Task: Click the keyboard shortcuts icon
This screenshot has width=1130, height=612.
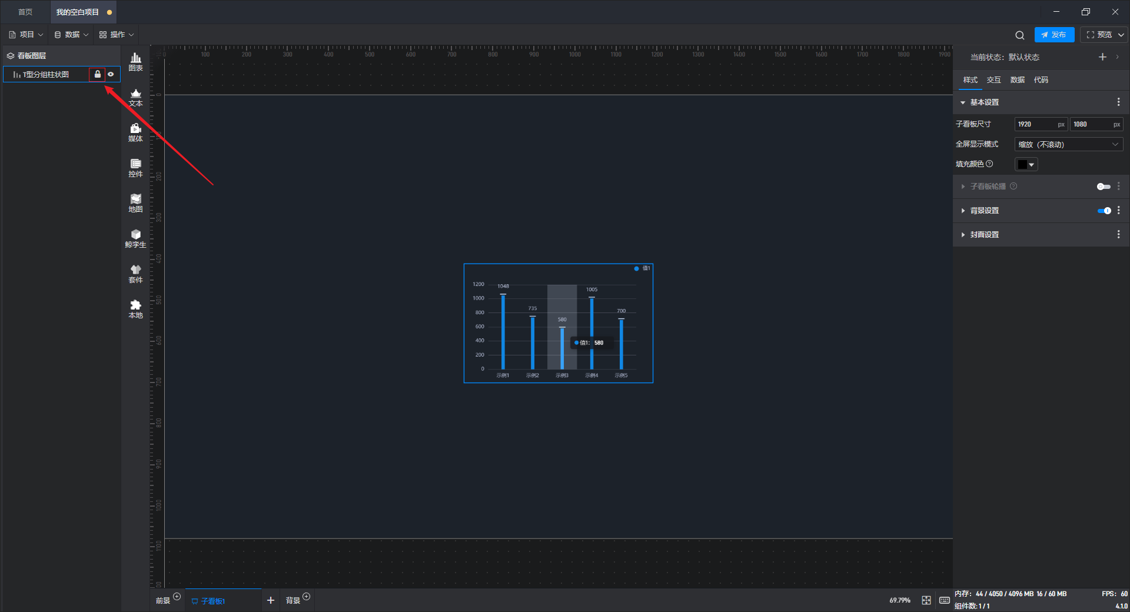Action: coord(944,600)
